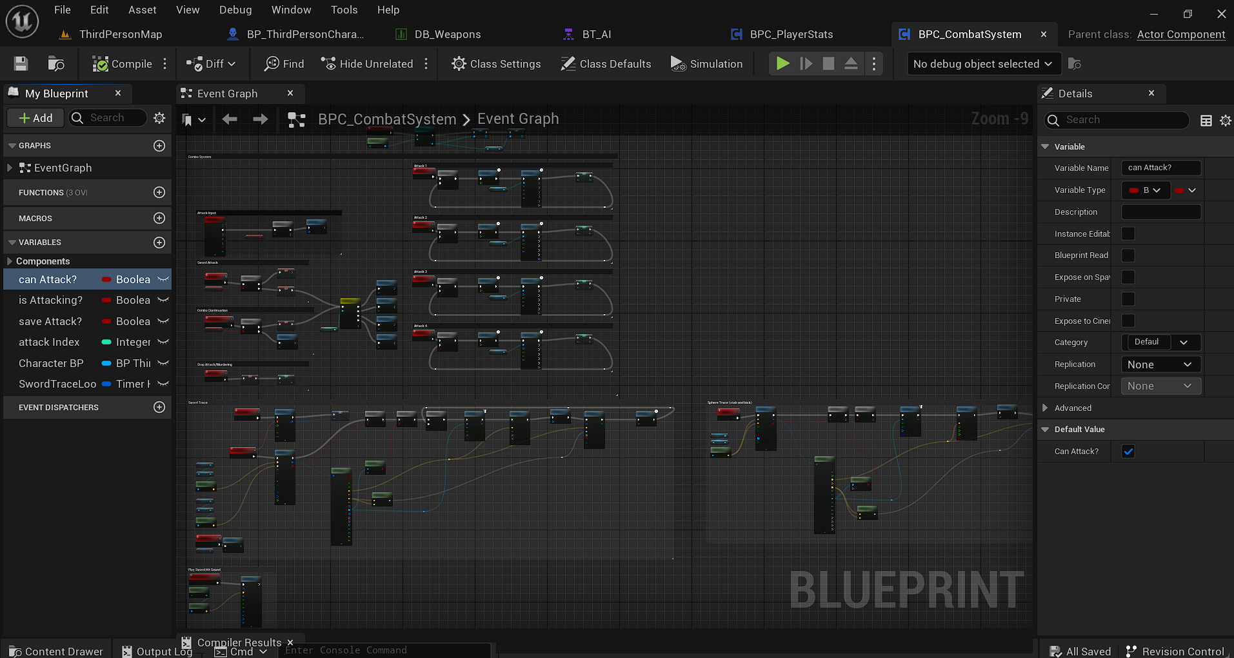The image size is (1234, 658).
Task: Open the Debug menu
Action: click(x=235, y=10)
